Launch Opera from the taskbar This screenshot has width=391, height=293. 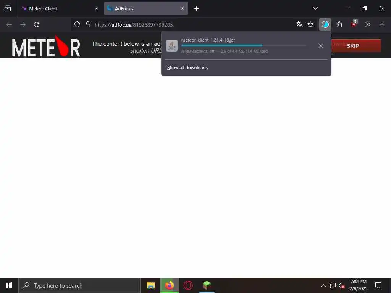[x=188, y=285]
